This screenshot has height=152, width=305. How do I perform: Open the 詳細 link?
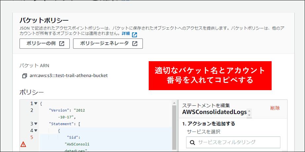click(126, 34)
